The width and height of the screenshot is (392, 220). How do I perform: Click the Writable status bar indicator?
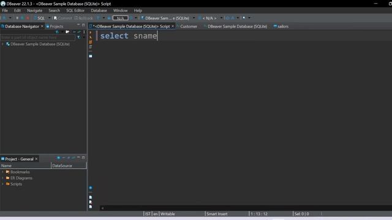(x=167, y=214)
